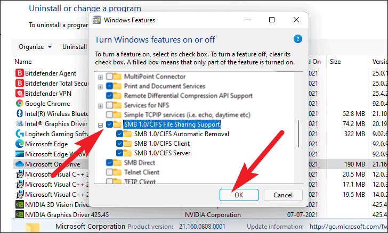The image size is (388, 233).
Task: Select the Remote Differential Compression API Support label
Action: point(188,96)
